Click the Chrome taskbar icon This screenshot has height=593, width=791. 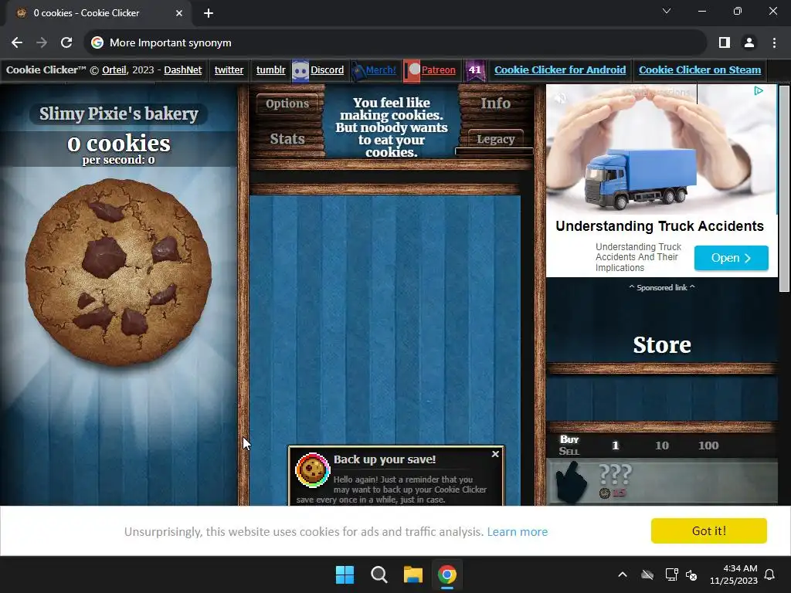[447, 574]
